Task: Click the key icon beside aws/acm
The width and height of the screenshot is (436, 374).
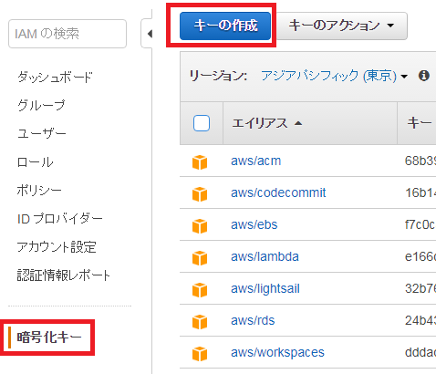Action: 200,162
